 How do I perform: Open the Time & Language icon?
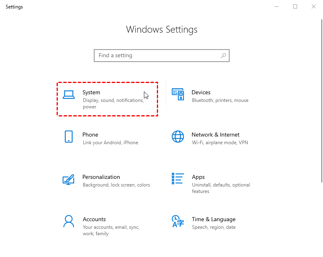(178, 221)
